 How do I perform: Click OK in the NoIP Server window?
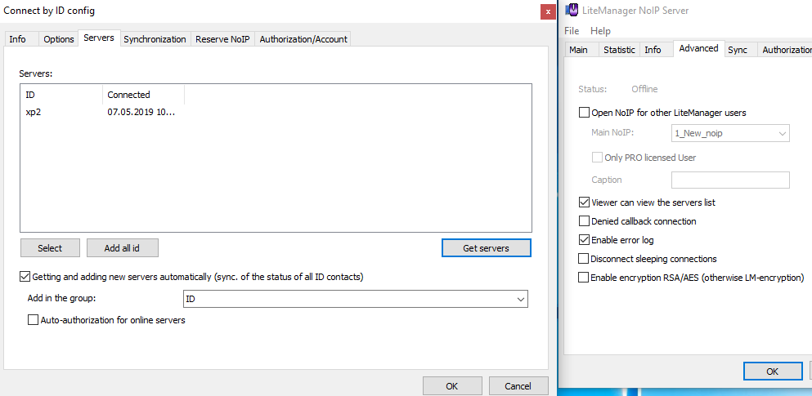(x=772, y=372)
